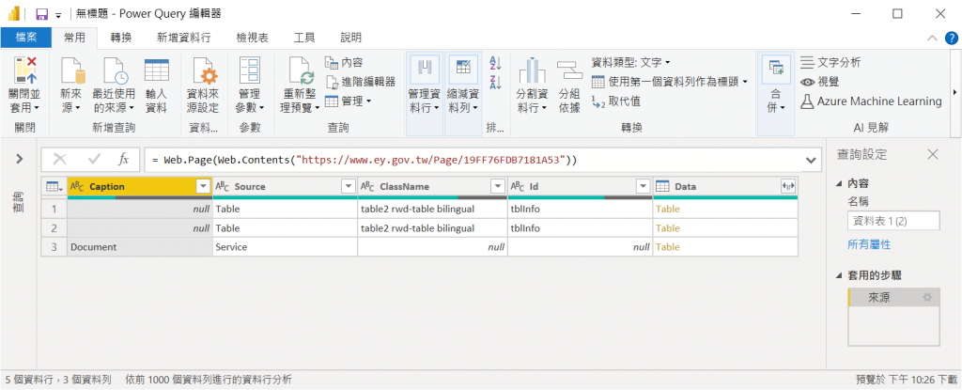Click the fx function button

point(123,159)
